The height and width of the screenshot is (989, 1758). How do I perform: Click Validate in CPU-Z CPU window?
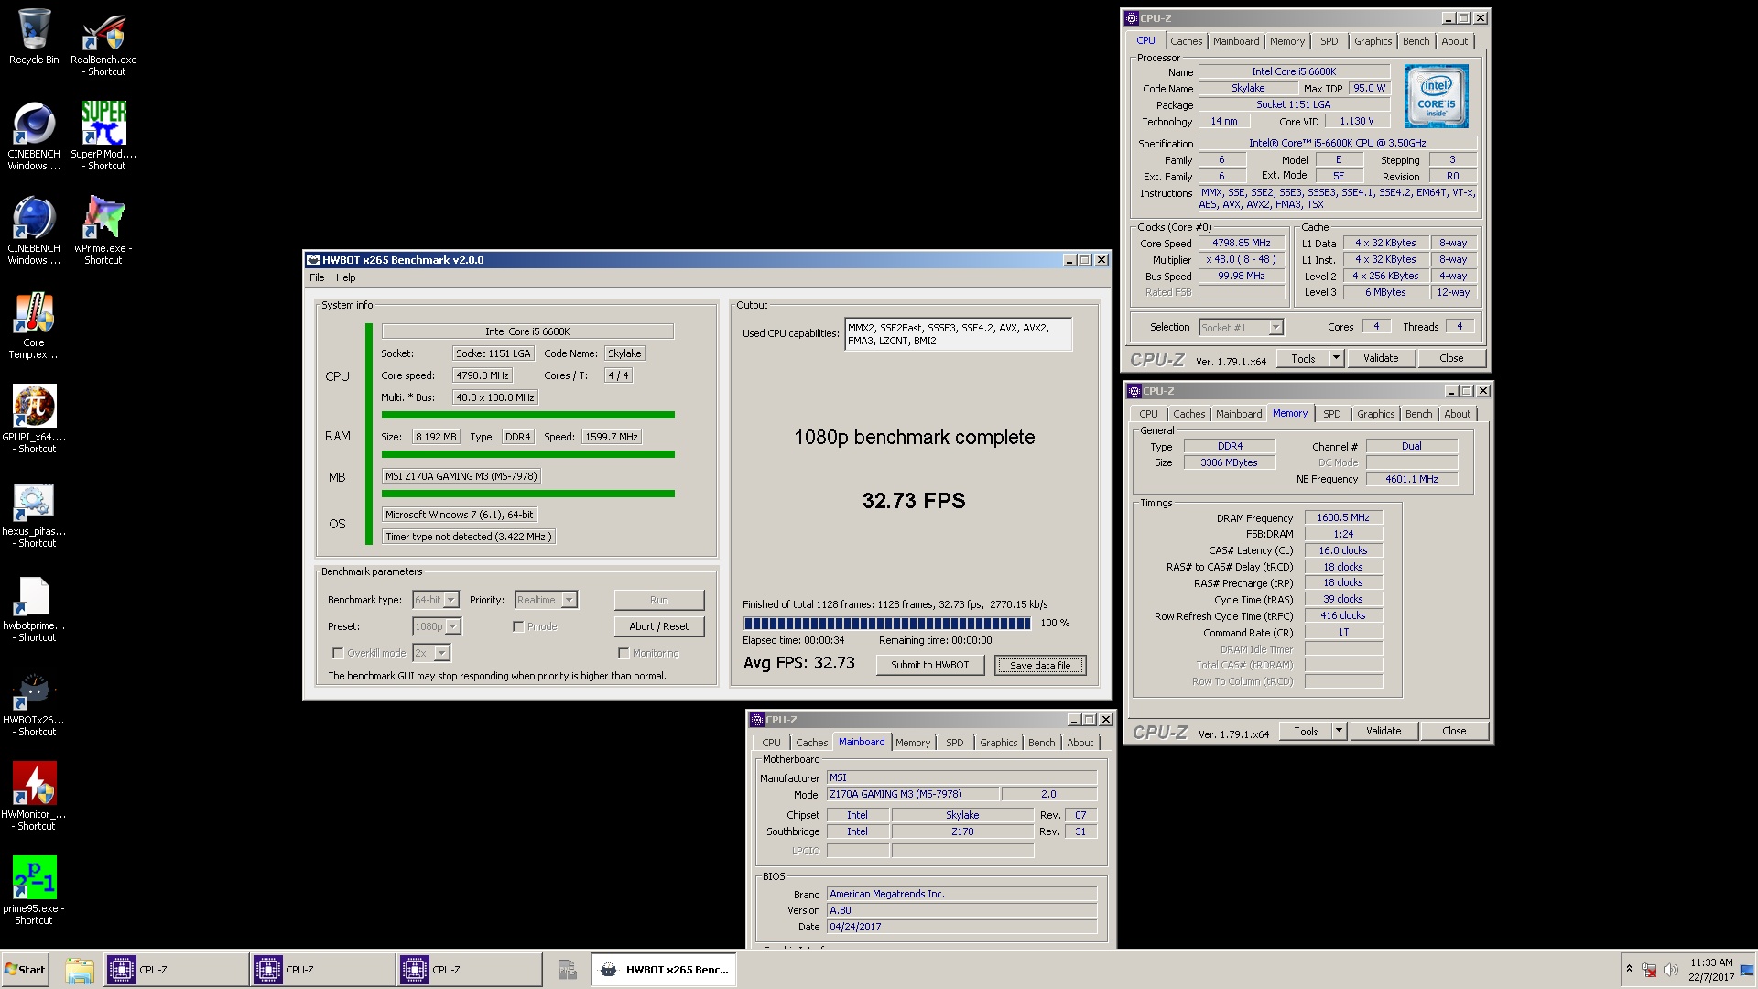tap(1380, 358)
